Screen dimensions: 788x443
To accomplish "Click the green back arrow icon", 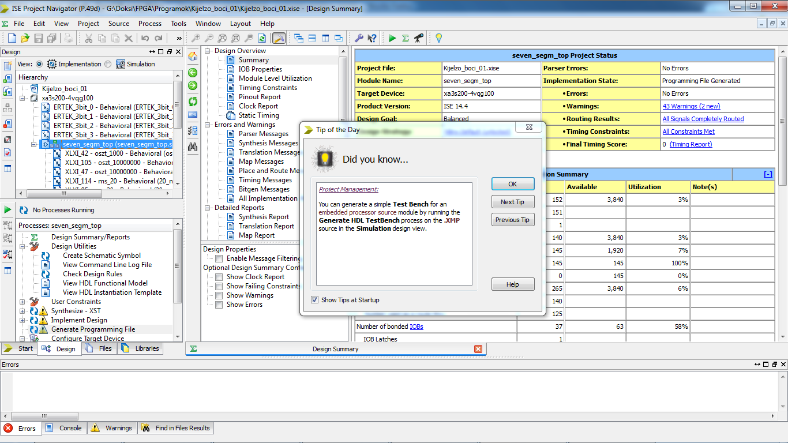I will pos(193,72).
